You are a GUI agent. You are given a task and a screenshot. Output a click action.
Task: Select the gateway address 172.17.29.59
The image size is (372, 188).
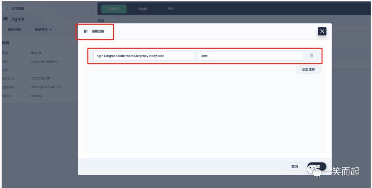coord(41,79)
